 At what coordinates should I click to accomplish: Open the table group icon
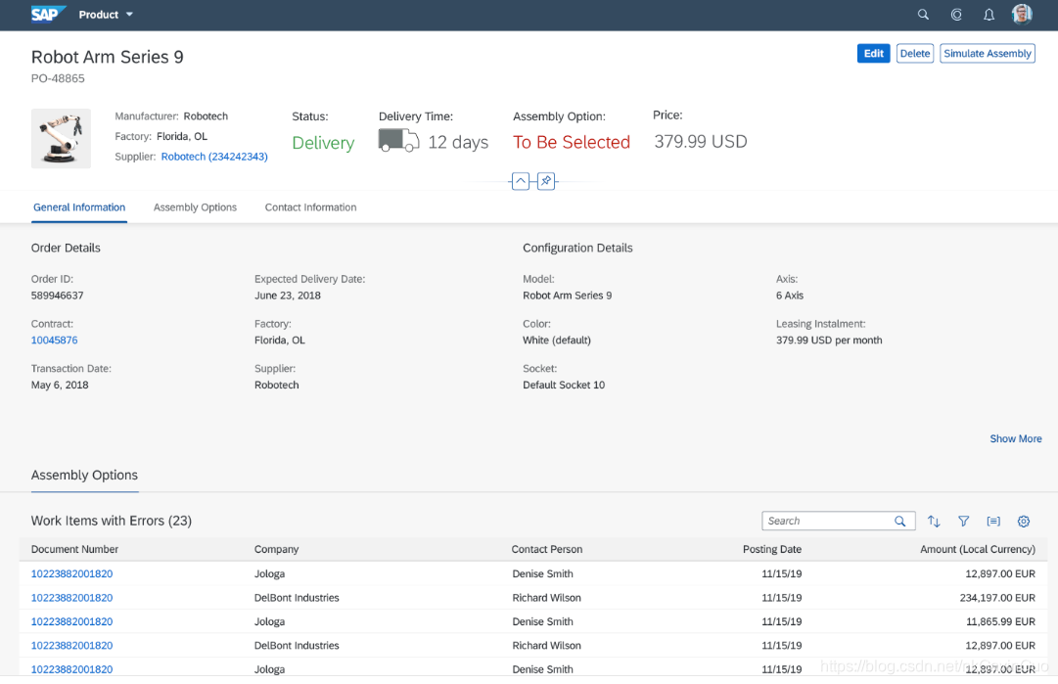[993, 521]
